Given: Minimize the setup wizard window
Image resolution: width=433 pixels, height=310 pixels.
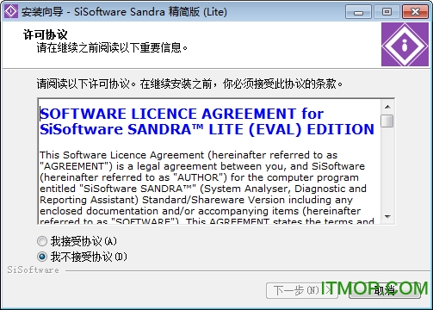Looking at the screenshot, I should [x=358, y=12].
